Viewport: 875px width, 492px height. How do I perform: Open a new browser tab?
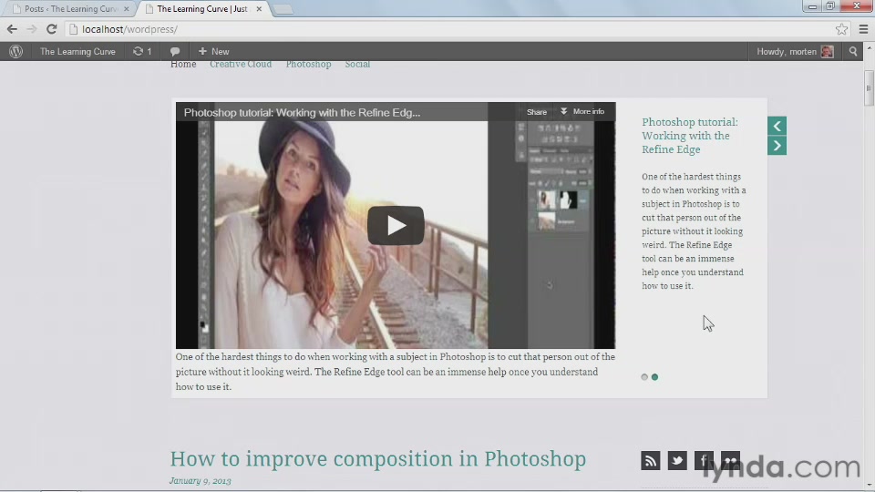coord(283,9)
